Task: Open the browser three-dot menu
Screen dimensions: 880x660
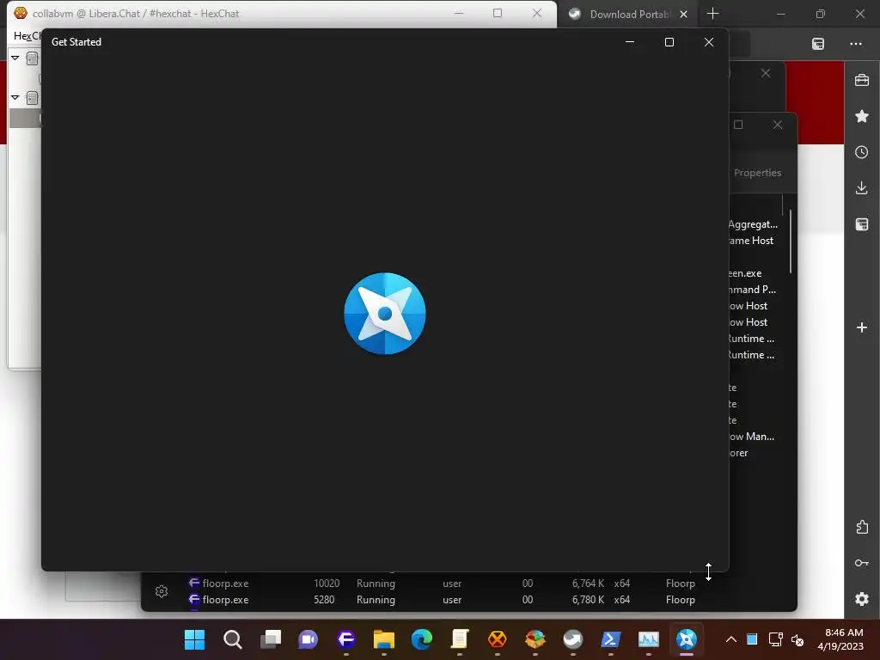Action: (x=855, y=44)
